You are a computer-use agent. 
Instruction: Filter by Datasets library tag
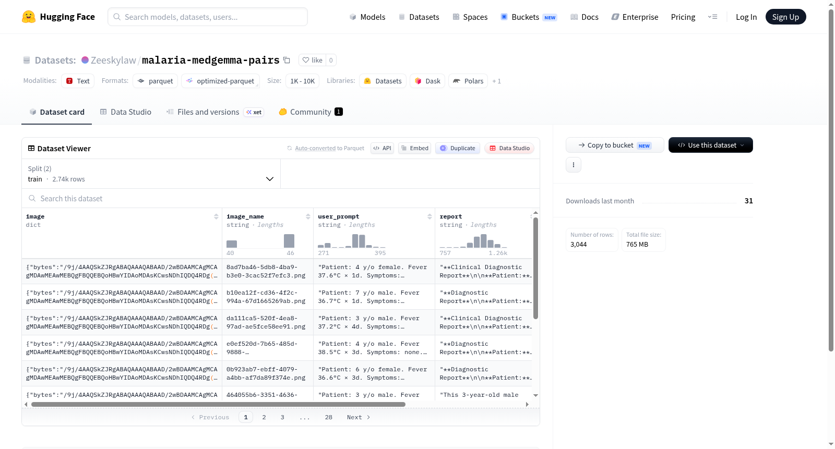(383, 81)
